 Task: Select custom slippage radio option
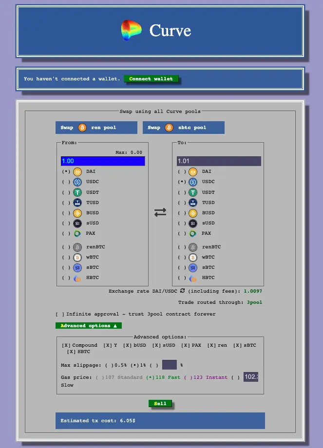154,365
